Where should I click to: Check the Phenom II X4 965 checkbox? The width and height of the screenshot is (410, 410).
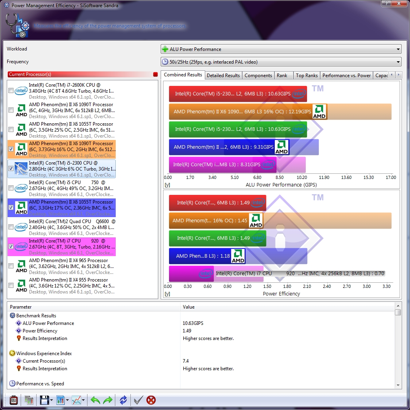pyautogui.click(x=11, y=266)
